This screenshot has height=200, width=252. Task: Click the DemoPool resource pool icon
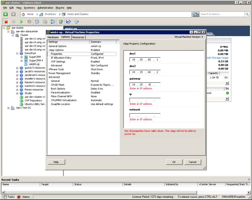tap(21, 53)
